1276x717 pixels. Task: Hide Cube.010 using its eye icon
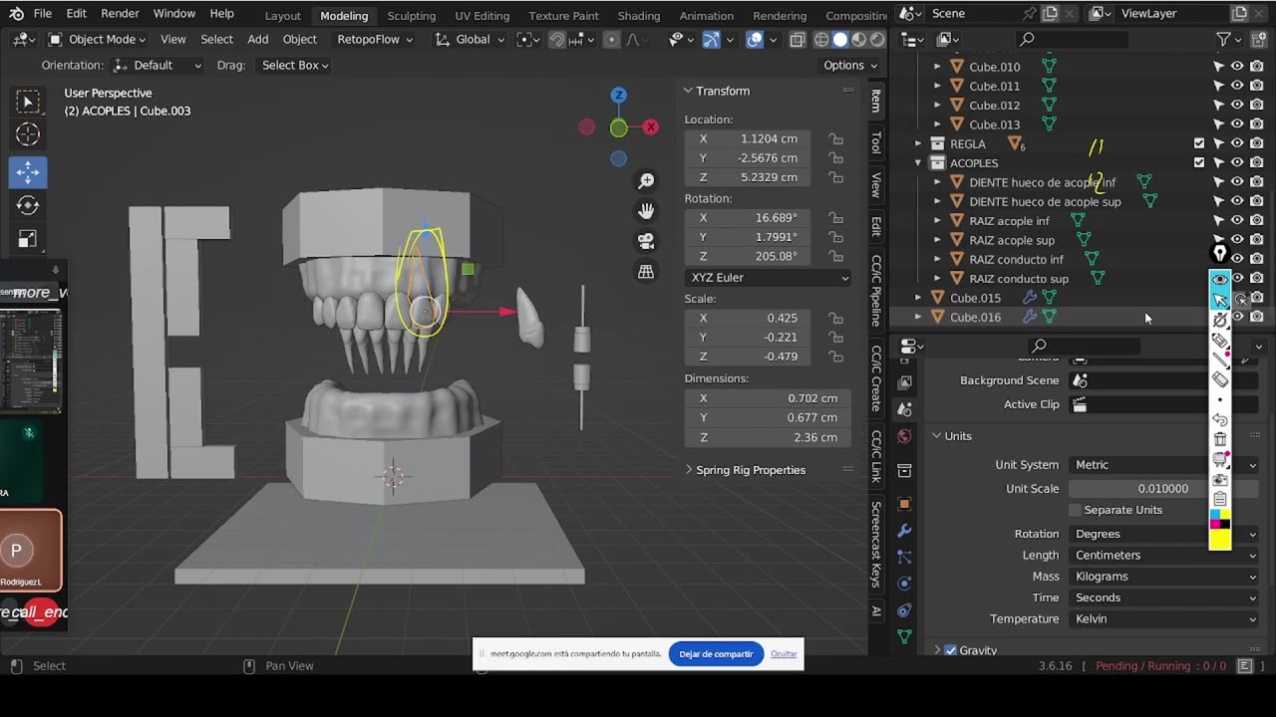tap(1237, 67)
